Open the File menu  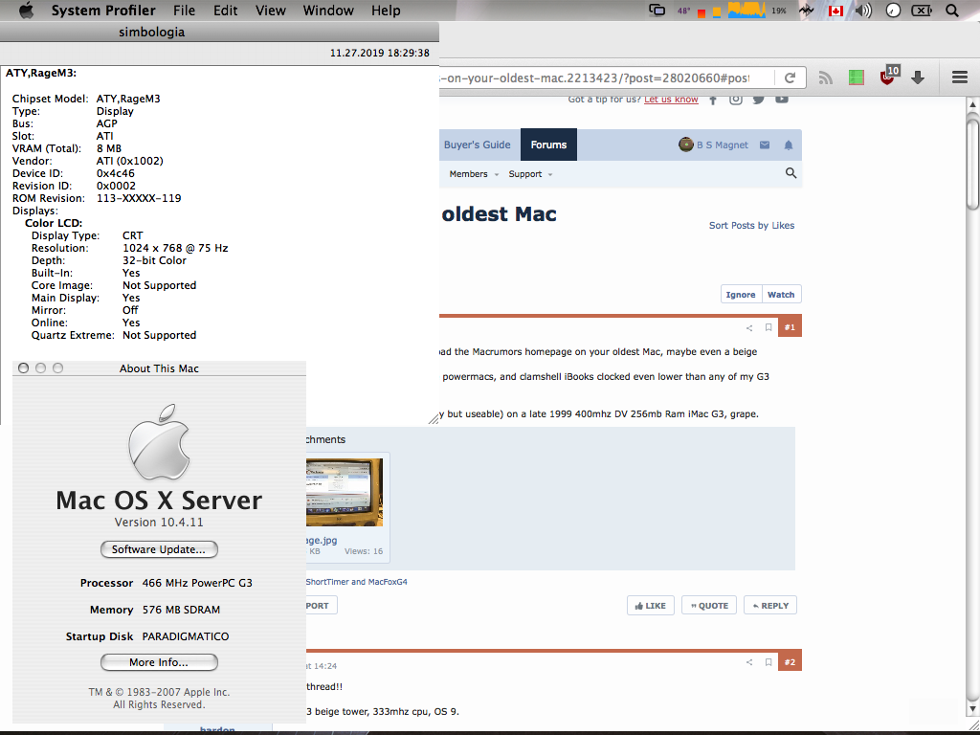pyautogui.click(x=184, y=11)
